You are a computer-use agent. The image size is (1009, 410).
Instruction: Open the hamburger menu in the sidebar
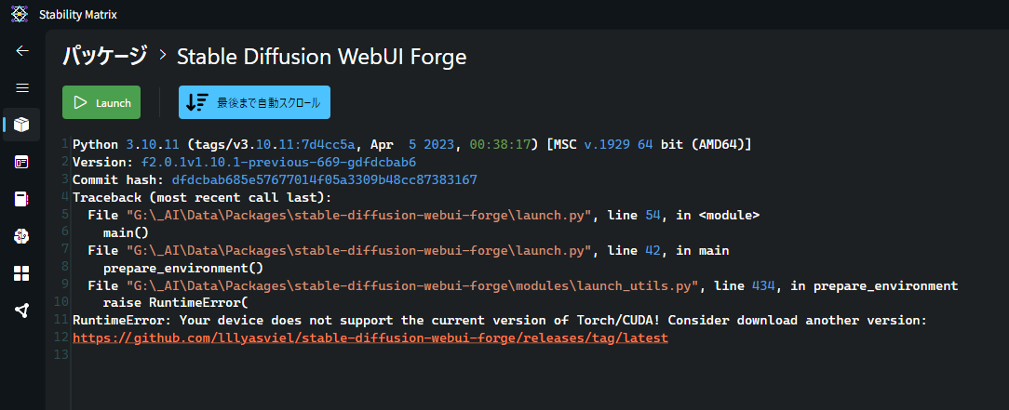pos(22,88)
